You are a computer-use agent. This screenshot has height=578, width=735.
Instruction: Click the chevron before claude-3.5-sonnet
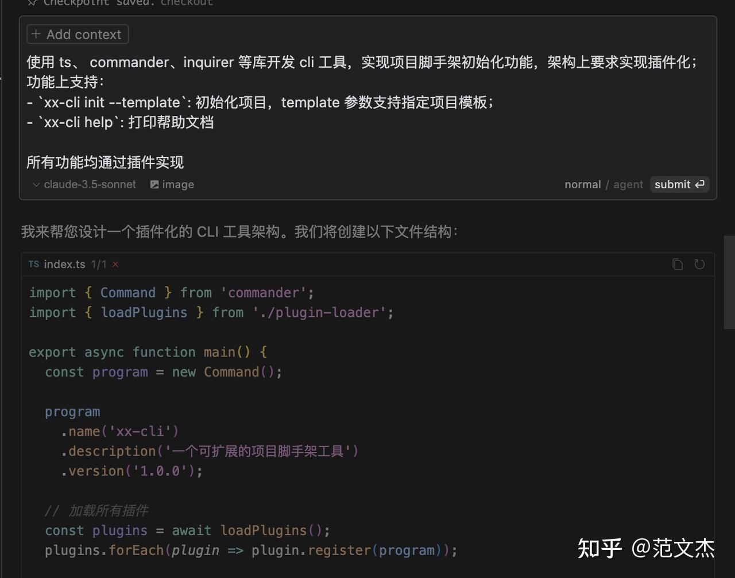[x=36, y=184]
